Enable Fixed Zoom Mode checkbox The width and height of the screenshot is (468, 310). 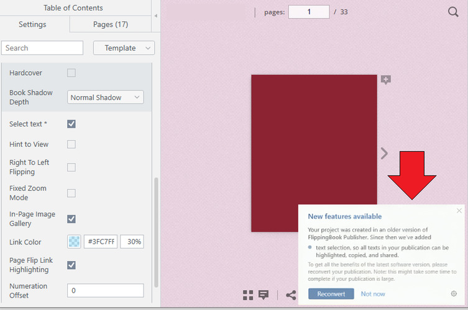click(71, 193)
